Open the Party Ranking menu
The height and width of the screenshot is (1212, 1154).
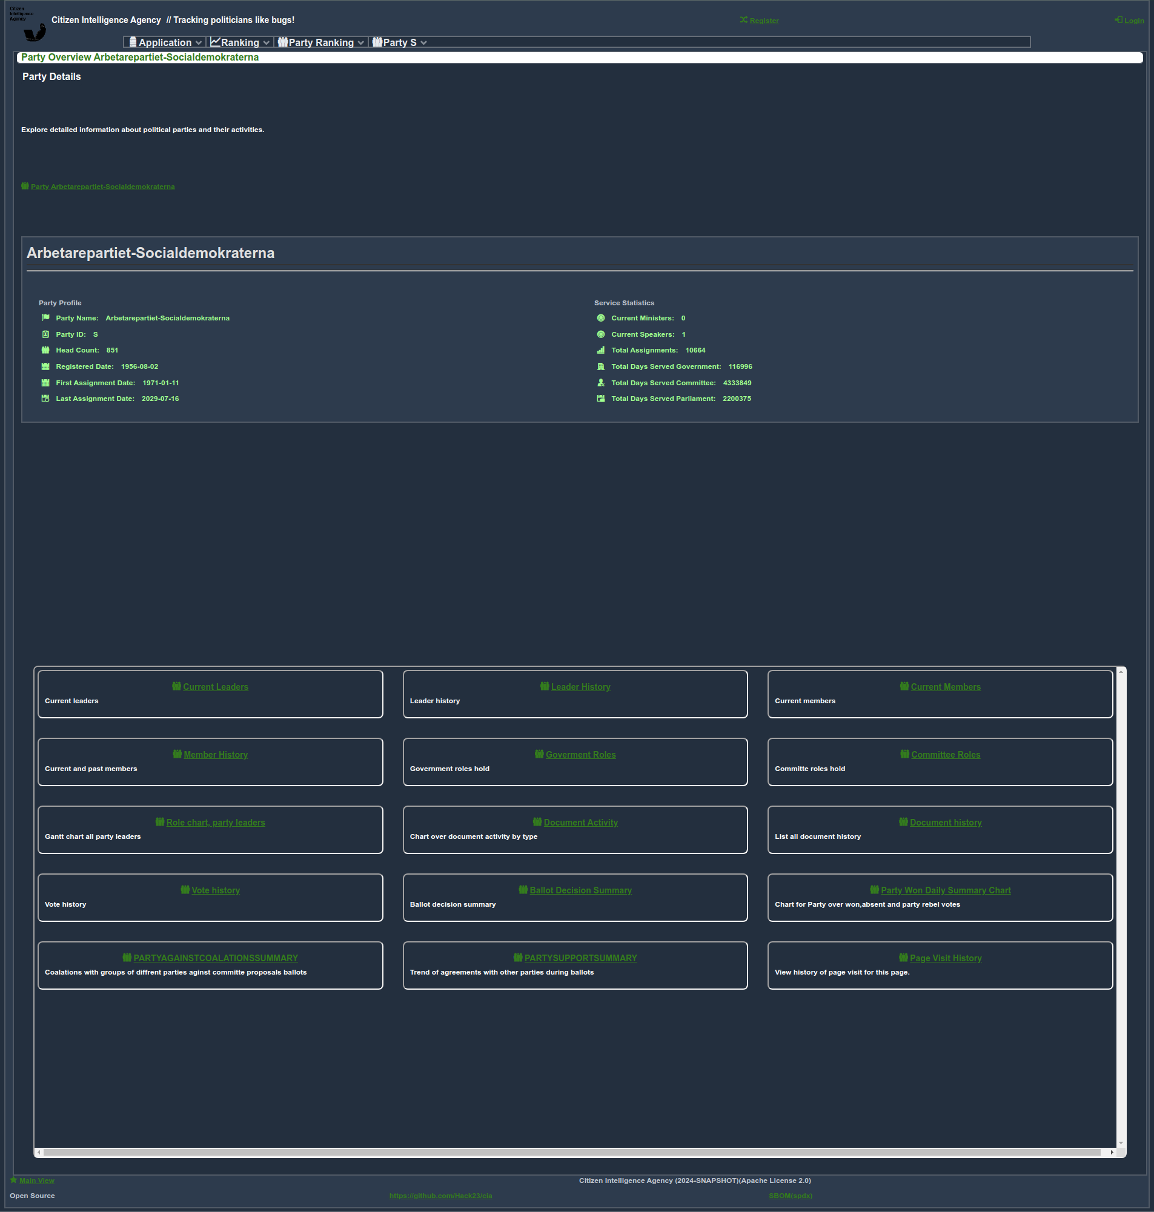click(321, 42)
